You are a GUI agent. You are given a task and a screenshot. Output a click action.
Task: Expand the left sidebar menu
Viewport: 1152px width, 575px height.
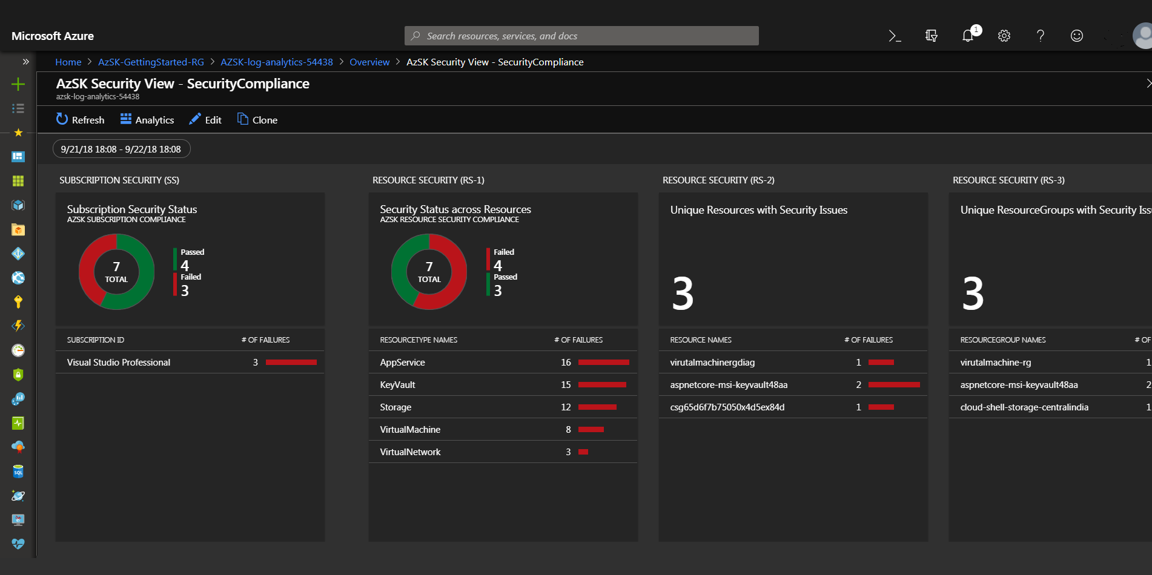25,62
